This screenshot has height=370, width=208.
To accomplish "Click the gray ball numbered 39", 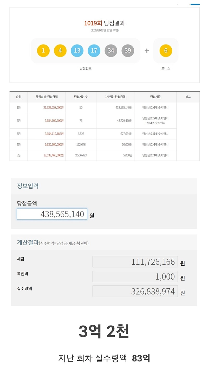I will click(128, 50).
